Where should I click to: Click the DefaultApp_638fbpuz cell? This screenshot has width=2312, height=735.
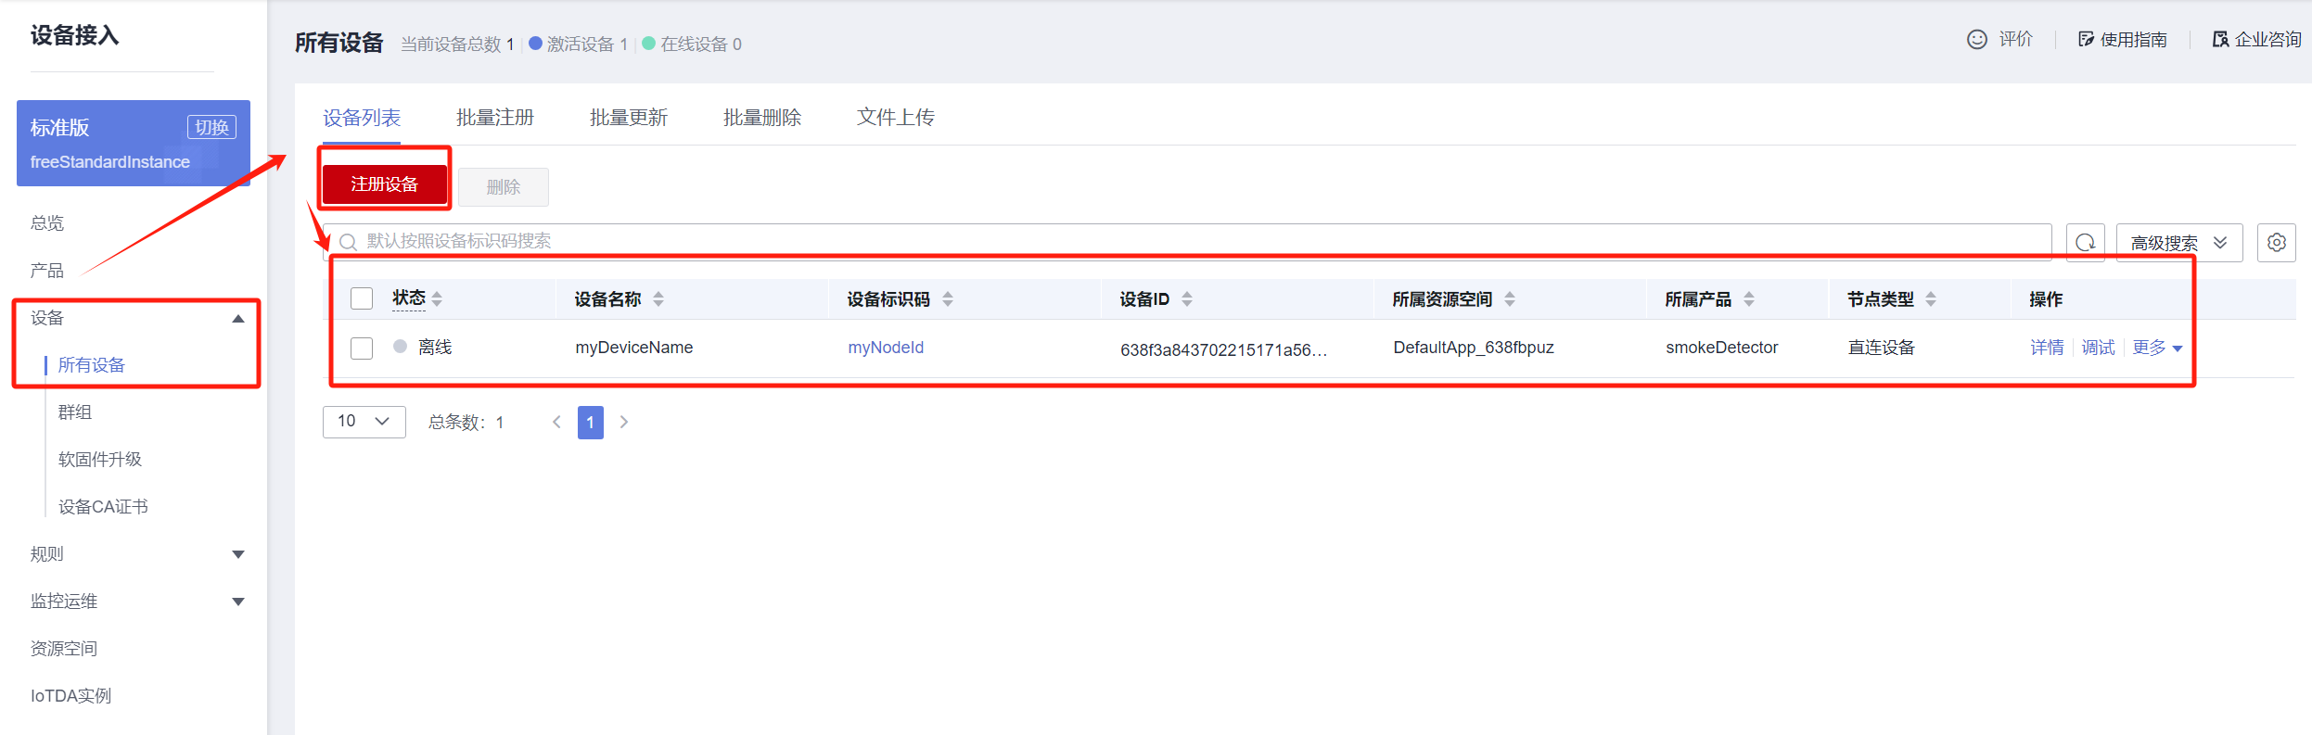click(x=1474, y=348)
